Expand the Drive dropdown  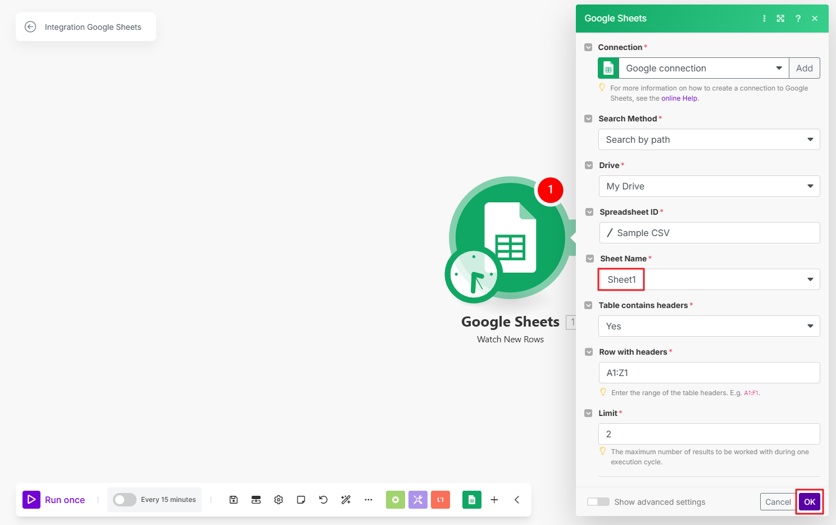[709, 186]
